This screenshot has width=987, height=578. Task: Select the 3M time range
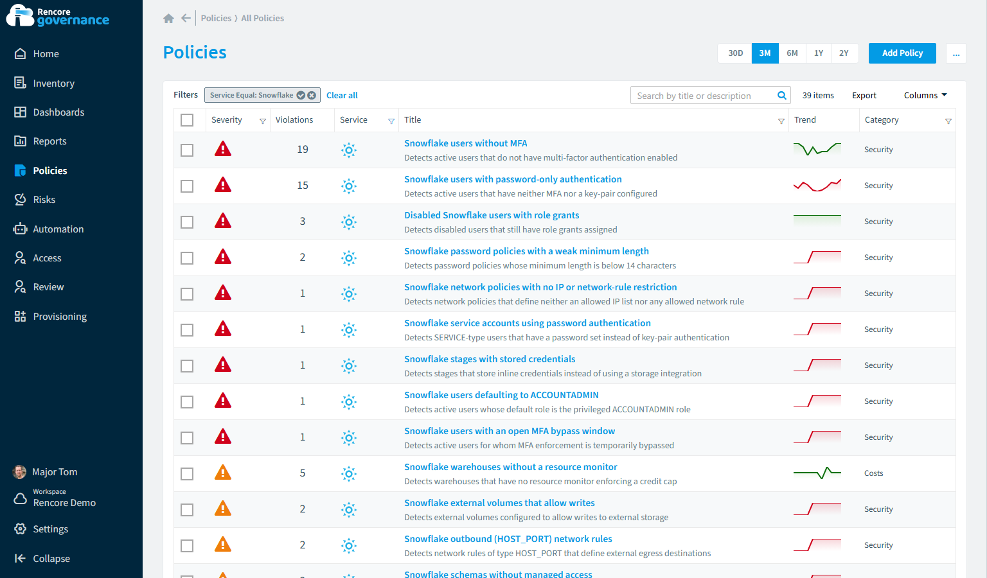[765, 53]
